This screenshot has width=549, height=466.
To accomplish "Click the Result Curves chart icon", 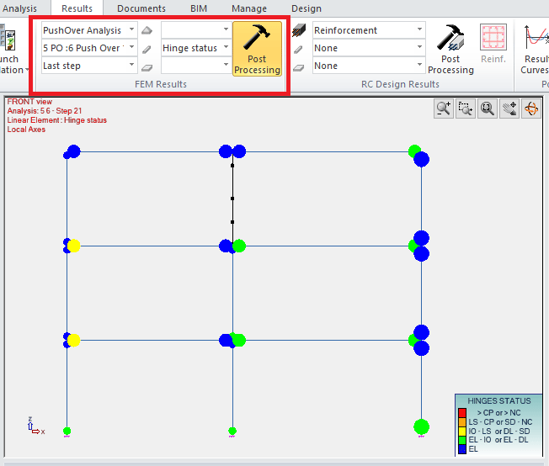I will 536,49.
